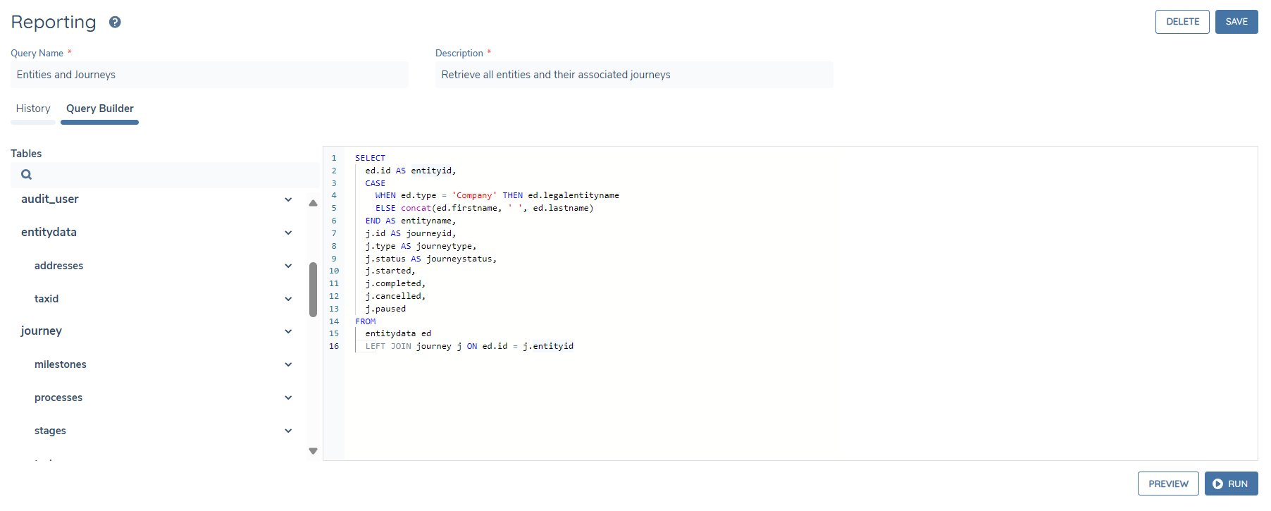Click the tables list scrollbar thumb
1271x511 pixels.
coord(313,290)
